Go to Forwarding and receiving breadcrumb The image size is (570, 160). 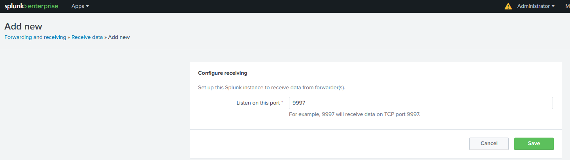[x=35, y=37]
